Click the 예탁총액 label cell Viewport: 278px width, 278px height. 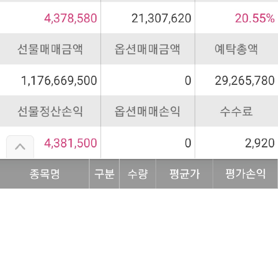click(x=236, y=49)
